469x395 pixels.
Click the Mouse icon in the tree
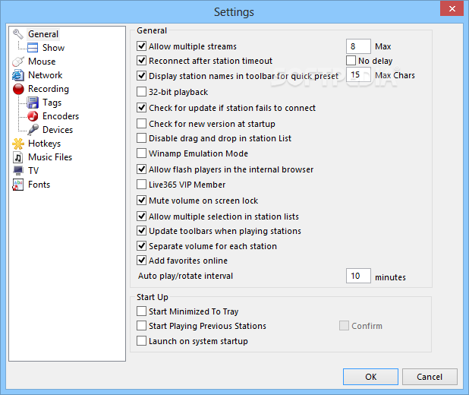coord(18,62)
